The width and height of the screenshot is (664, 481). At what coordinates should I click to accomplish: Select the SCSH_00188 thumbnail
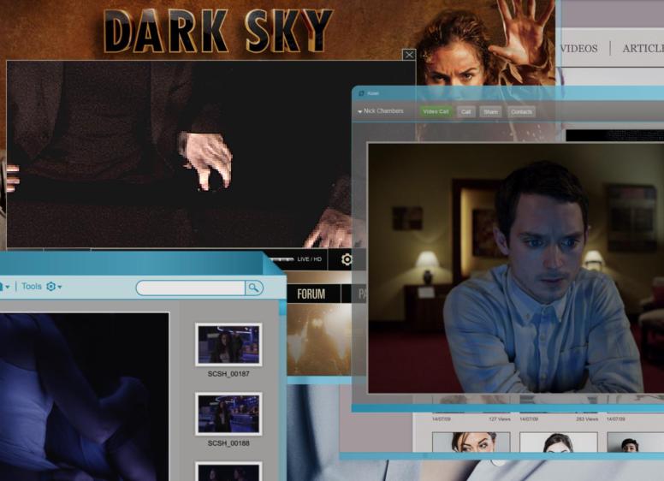pyautogui.click(x=228, y=413)
